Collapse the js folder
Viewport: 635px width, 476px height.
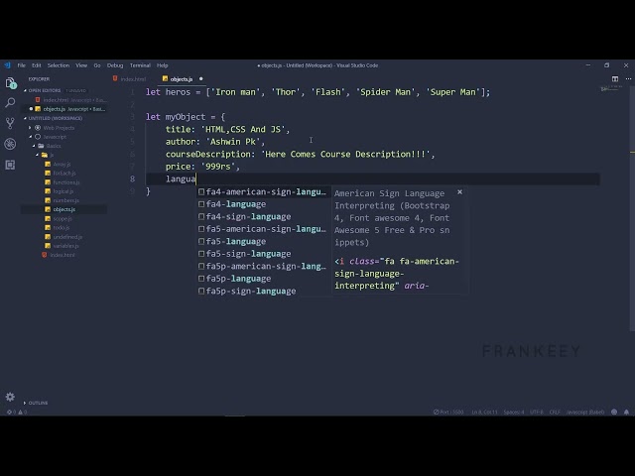coord(38,155)
